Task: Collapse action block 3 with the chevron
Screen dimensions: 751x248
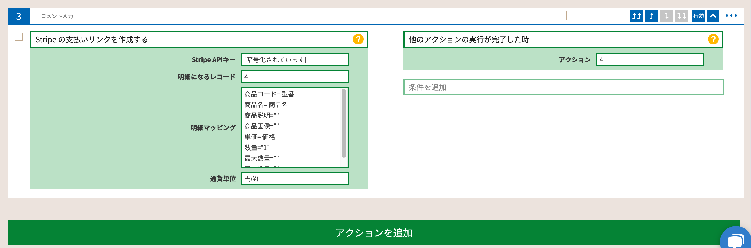Action: pyautogui.click(x=713, y=16)
